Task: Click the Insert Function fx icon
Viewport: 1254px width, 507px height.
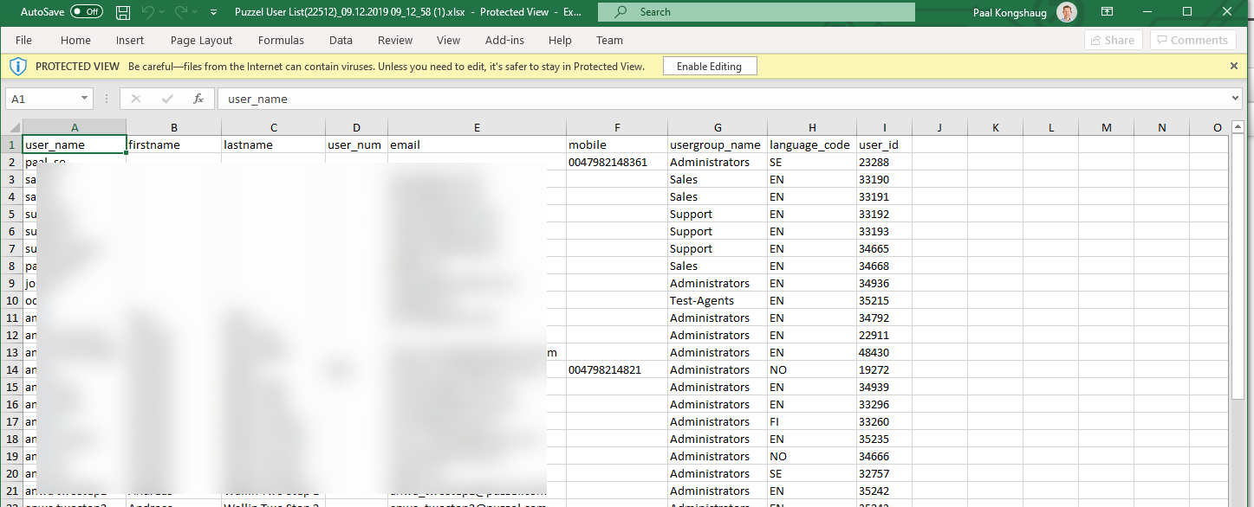Action: [198, 99]
